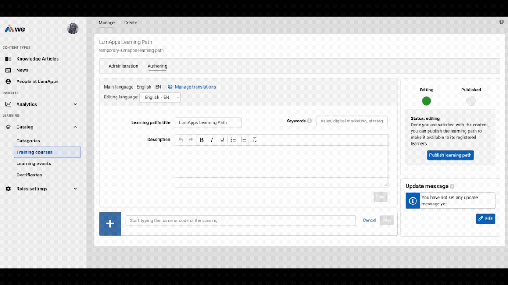508x285 pixels.
Task: Open the user profile avatar
Action: 73,28
